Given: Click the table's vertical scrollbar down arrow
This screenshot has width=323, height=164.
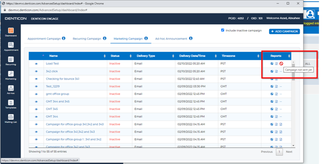Looking at the screenshot, I should coord(293,146).
